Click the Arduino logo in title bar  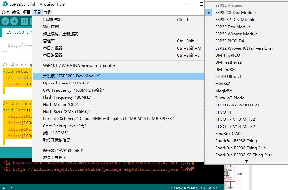[x=5, y=4]
